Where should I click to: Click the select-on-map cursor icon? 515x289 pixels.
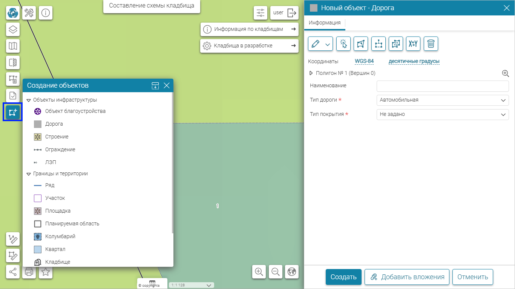pyautogui.click(x=343, y=44)
